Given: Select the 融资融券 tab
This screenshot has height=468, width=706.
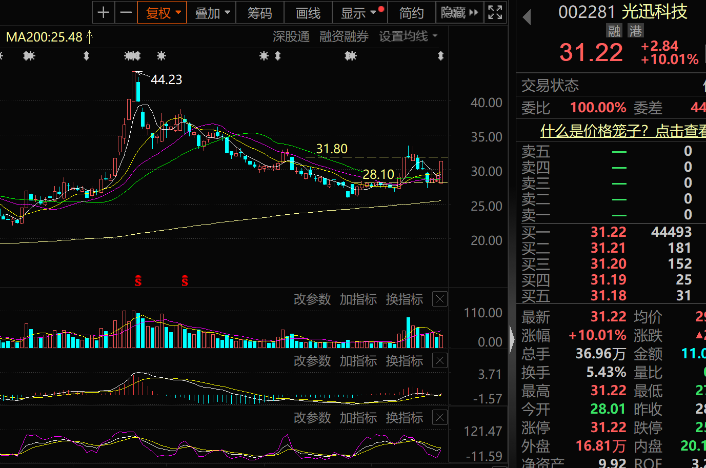Looking at the screenshot, I should point(344,36).
